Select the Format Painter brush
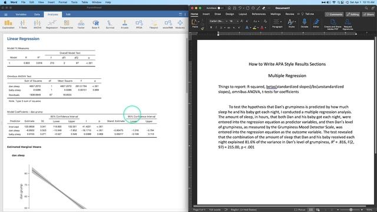Image resolution: width=377 pixels, height=212 pixels. [203, 29]
